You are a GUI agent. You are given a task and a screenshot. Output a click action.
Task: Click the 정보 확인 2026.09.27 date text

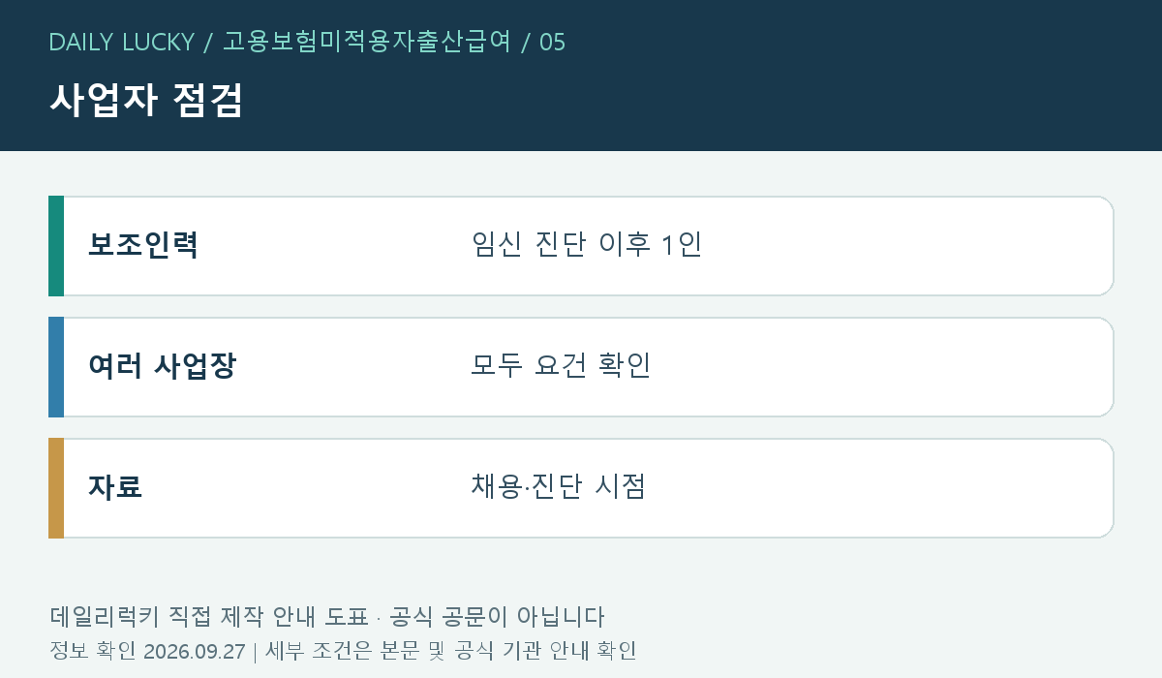coord(147,651)
